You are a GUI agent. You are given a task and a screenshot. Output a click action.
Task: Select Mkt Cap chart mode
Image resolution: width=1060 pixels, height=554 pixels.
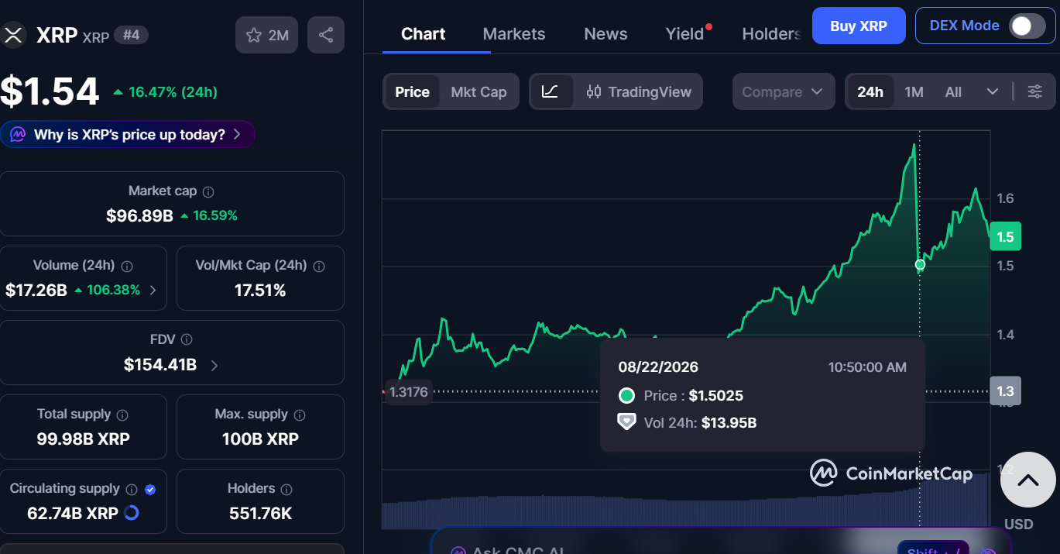pyautogui.click(x=479, y=91)
